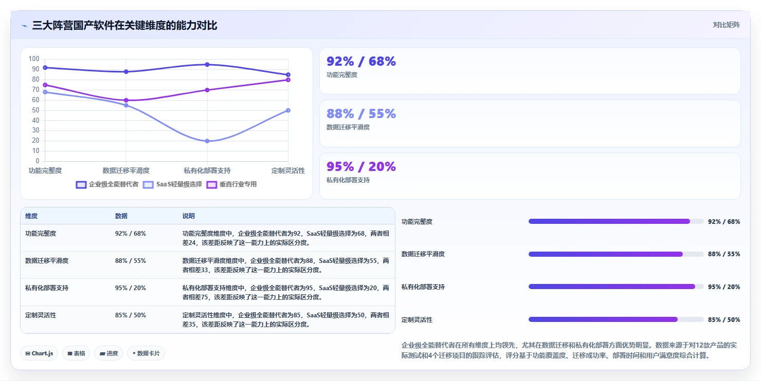Click the 企业级全能替代者 legend color box
This screenshot has width=761, height=381.
[x=81, y=184]
